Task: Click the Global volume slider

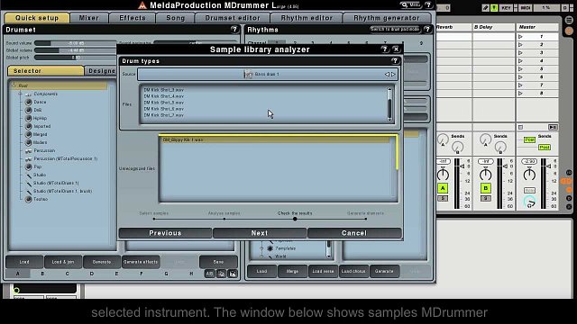Action: (x=75, y=50)
